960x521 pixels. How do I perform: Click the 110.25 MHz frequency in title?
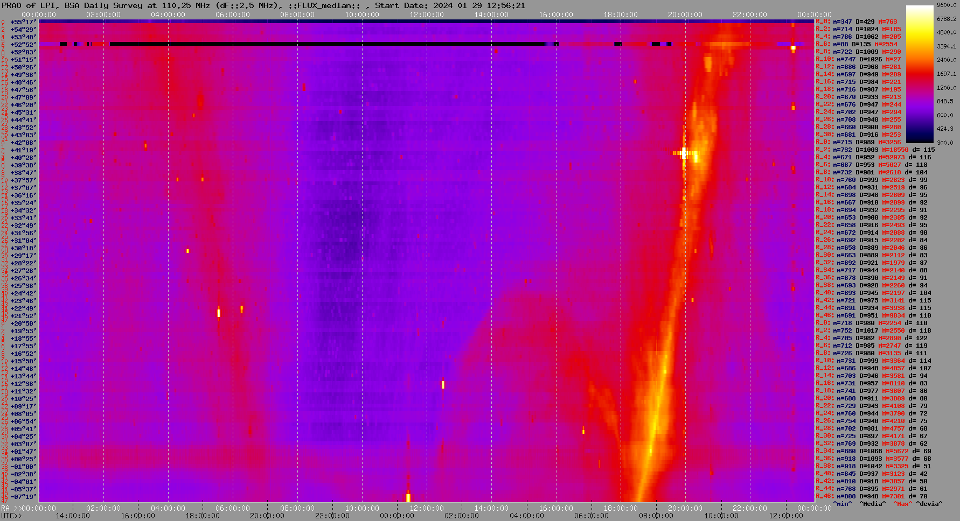(186, 5)
